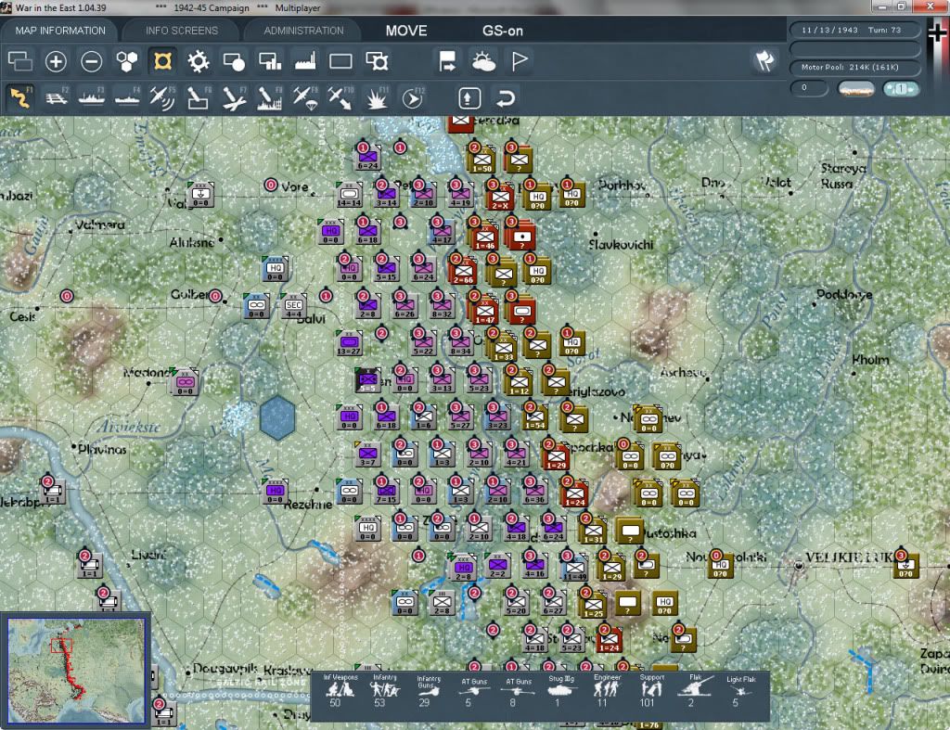The width and height of the screenshot is (950, 730).
Task: Toggle the factory display icon
Action: (305, 61)
